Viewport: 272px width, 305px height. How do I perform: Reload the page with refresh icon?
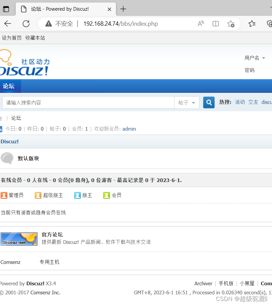pos(26,24)
